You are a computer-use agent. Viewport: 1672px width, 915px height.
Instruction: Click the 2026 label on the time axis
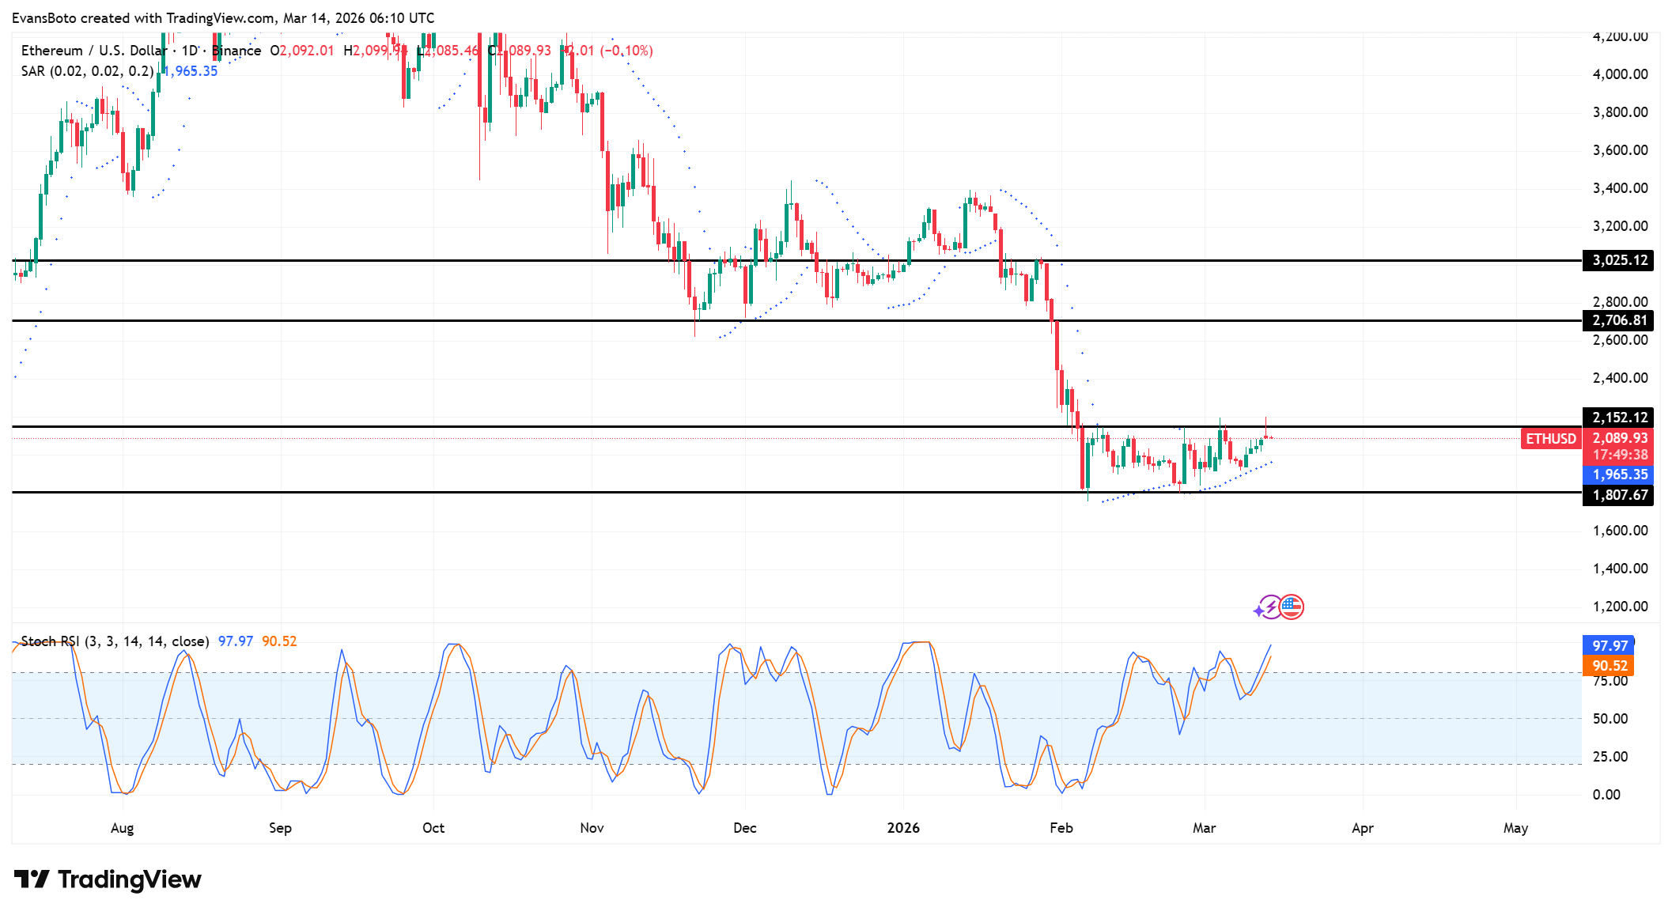coord(905,828)
